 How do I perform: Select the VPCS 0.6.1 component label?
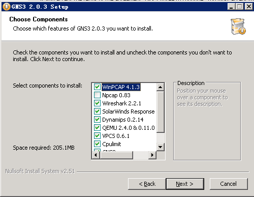pyautogui.click(x=116, y=136)
